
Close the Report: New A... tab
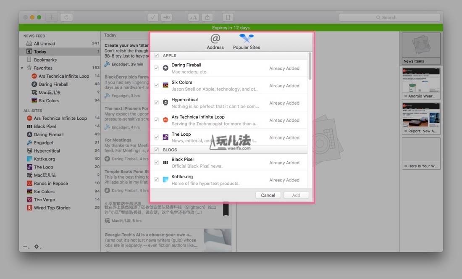point(406,131)
